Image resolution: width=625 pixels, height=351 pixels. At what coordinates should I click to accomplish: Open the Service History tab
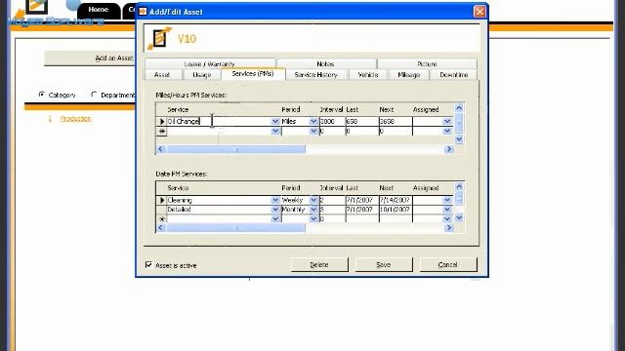(x=316, y=74)
